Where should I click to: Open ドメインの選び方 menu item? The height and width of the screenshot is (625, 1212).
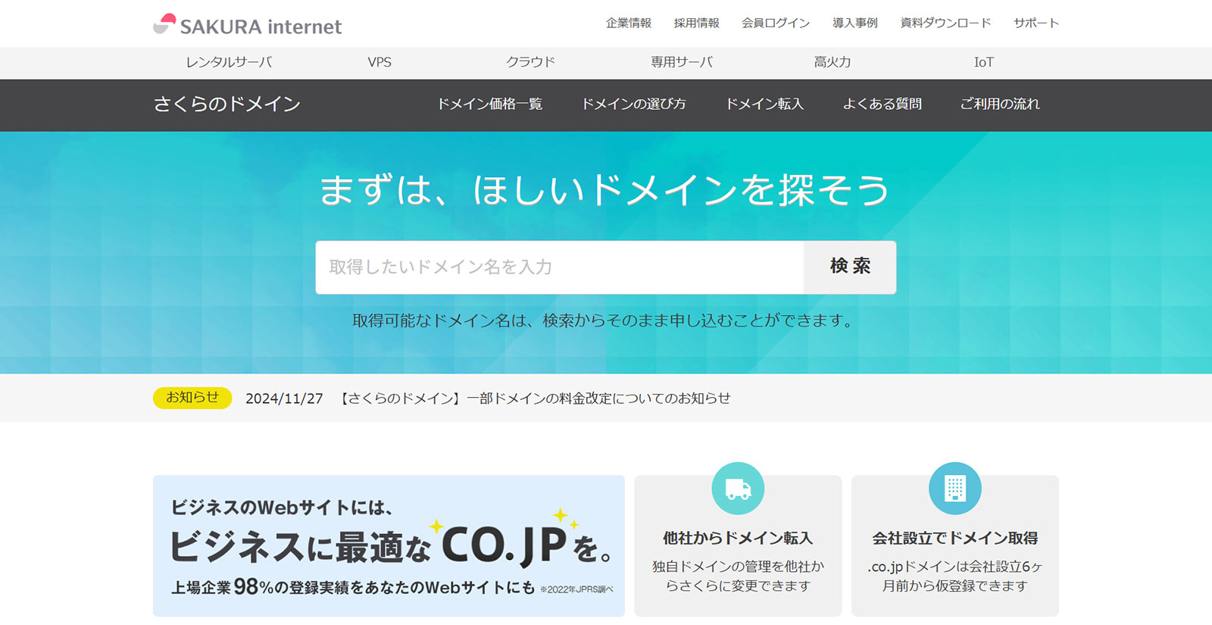click(633, 104)
